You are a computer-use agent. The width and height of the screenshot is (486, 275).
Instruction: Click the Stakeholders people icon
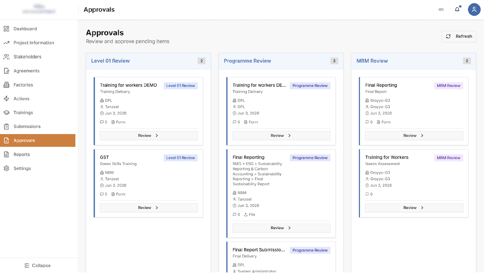(6, 57)
